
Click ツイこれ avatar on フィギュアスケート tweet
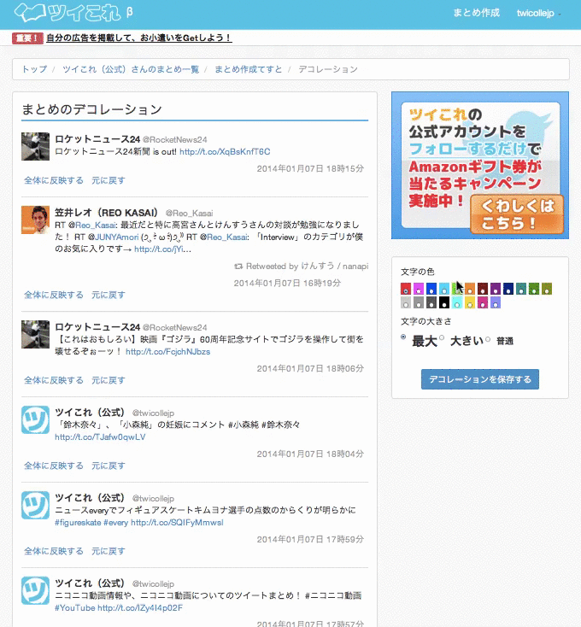tap(35, 505)
